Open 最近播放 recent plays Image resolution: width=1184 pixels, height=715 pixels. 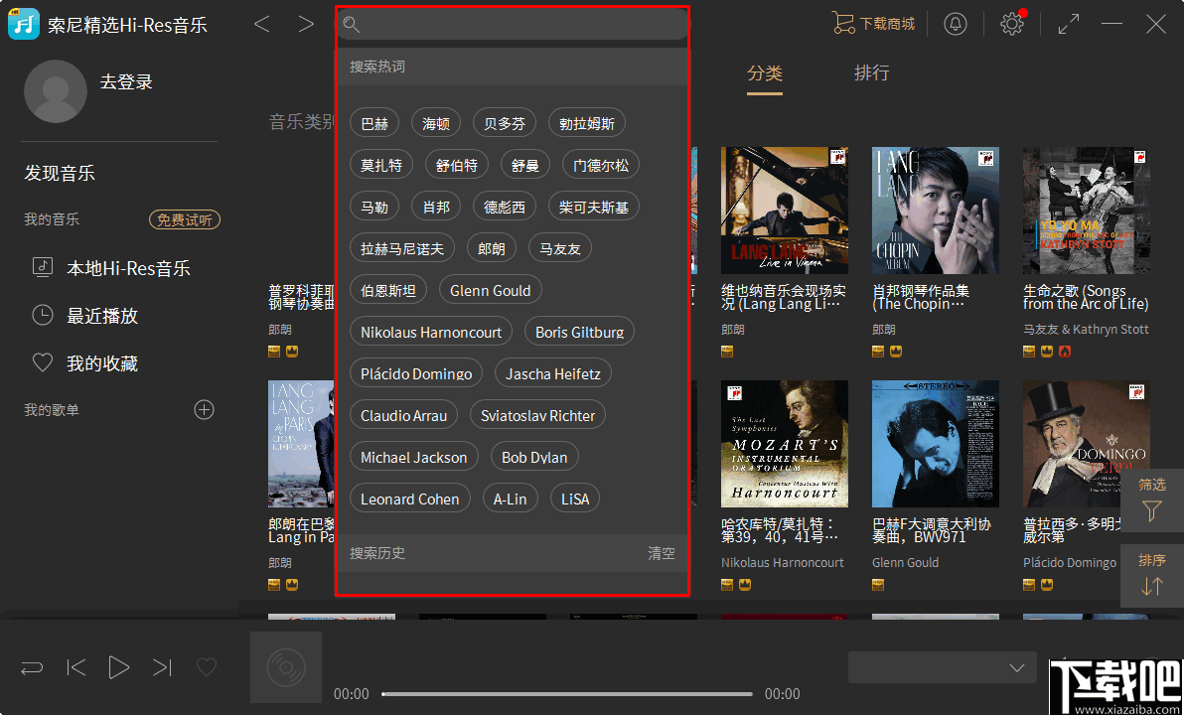coord(85,316)
